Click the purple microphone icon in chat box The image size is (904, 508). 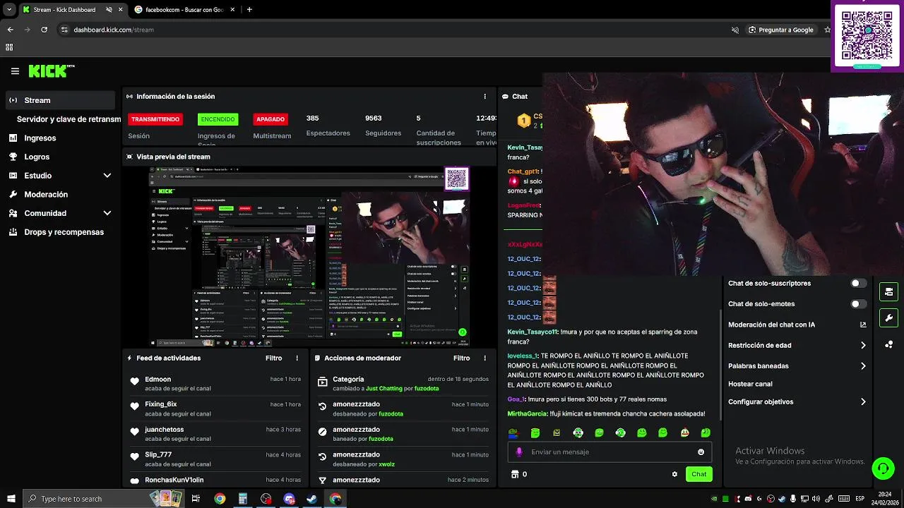point(520,452)
